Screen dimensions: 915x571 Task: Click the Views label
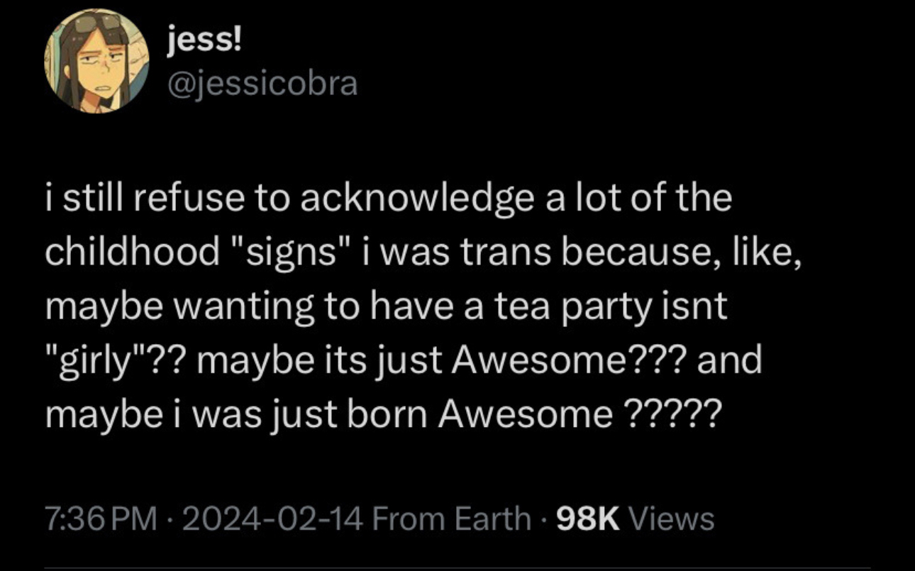click(672, 519)
